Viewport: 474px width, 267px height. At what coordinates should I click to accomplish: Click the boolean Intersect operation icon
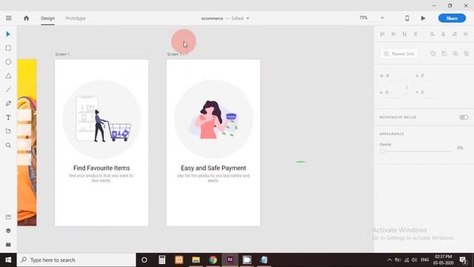(x=455, y=53)
